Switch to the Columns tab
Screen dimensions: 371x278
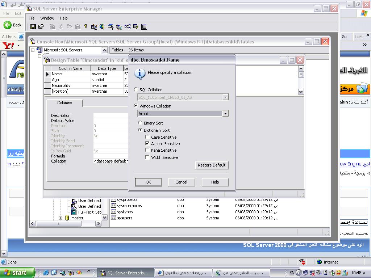pyautogui.click(x=64, y=103)
